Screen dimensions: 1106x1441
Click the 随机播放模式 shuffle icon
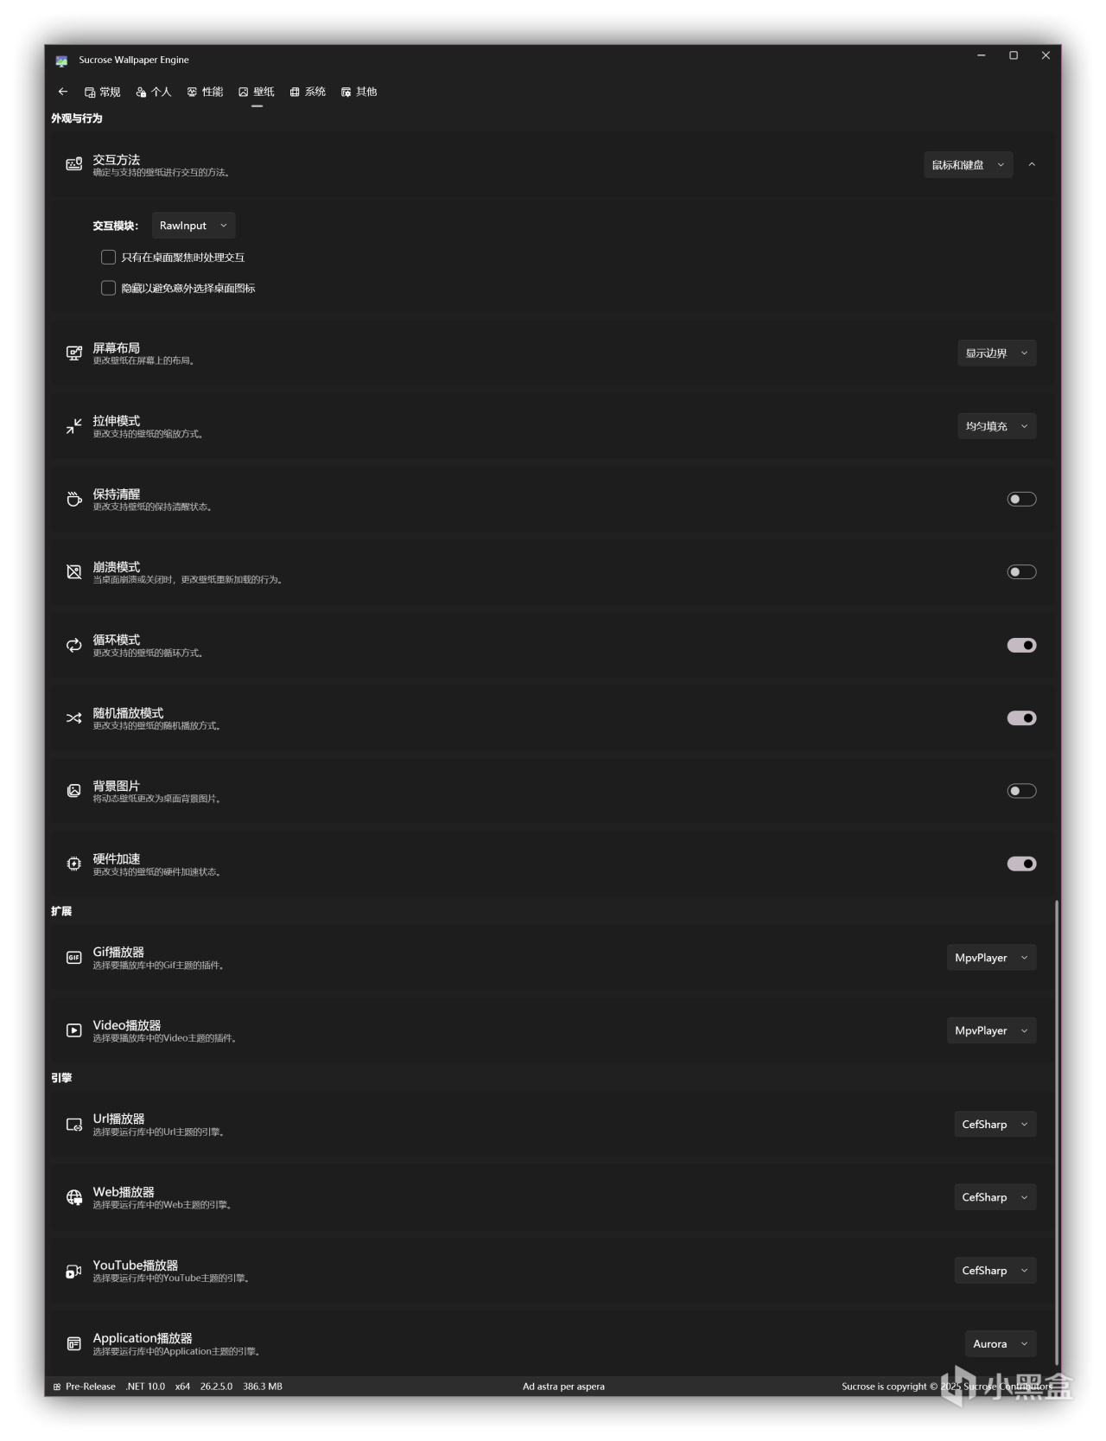(74, 718)
